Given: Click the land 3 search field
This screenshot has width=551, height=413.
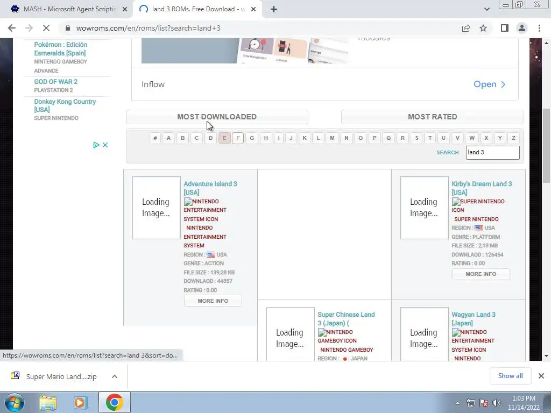Looking at the screenshot, I should tap(493, 152).
